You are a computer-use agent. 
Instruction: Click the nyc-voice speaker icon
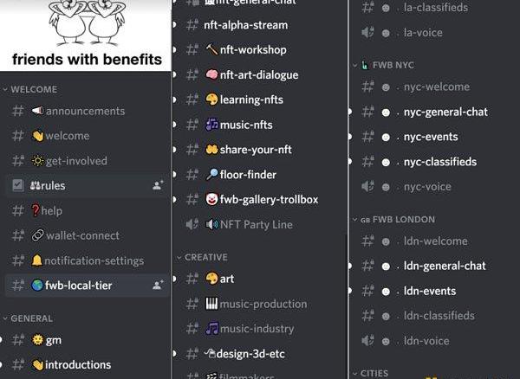(367, 187)
